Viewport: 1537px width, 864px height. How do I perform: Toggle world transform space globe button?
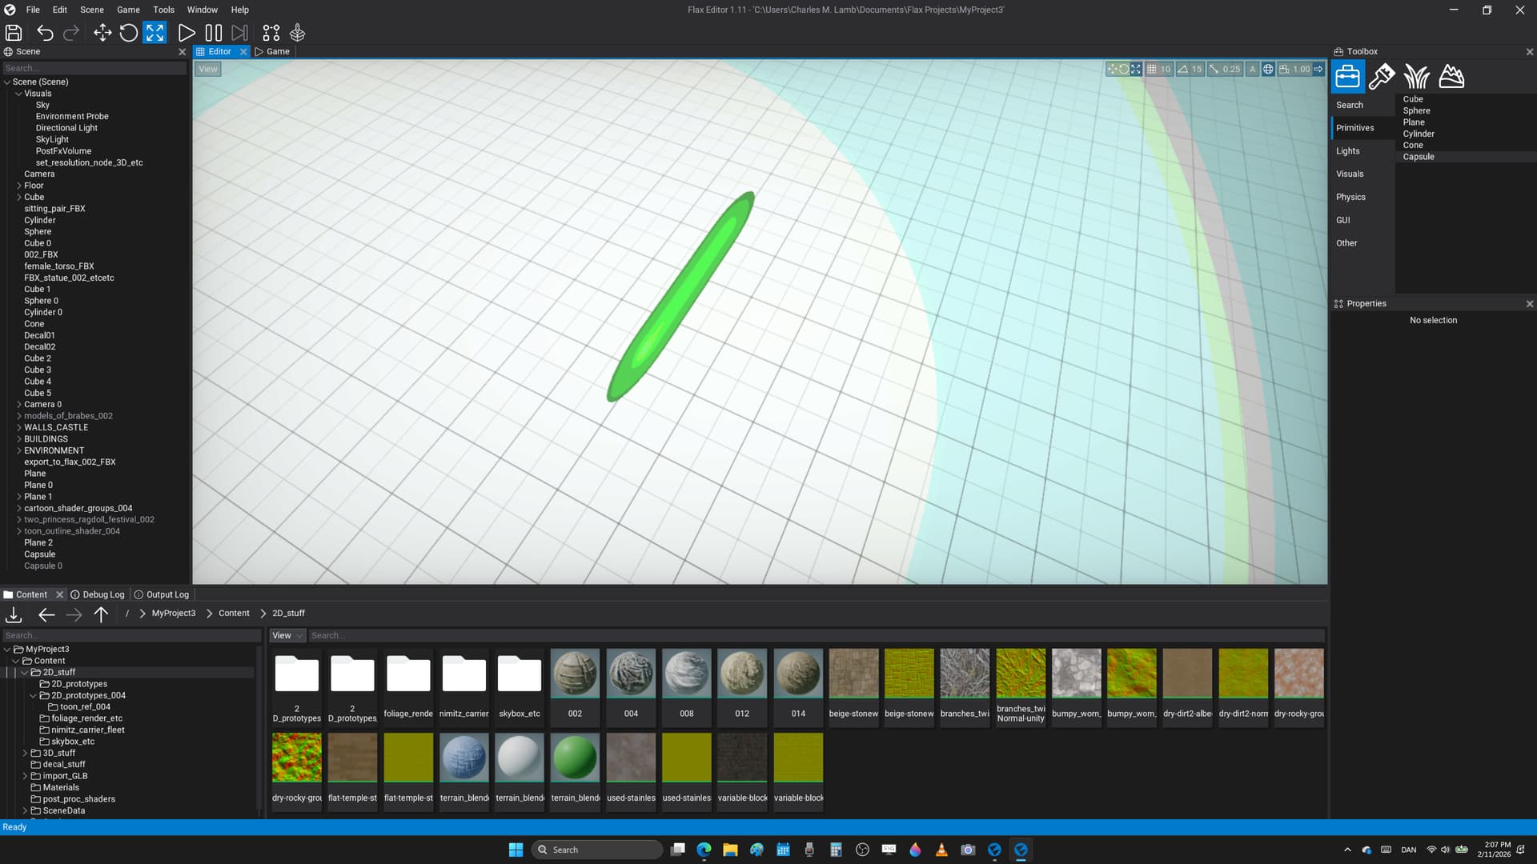[1268, 69]
